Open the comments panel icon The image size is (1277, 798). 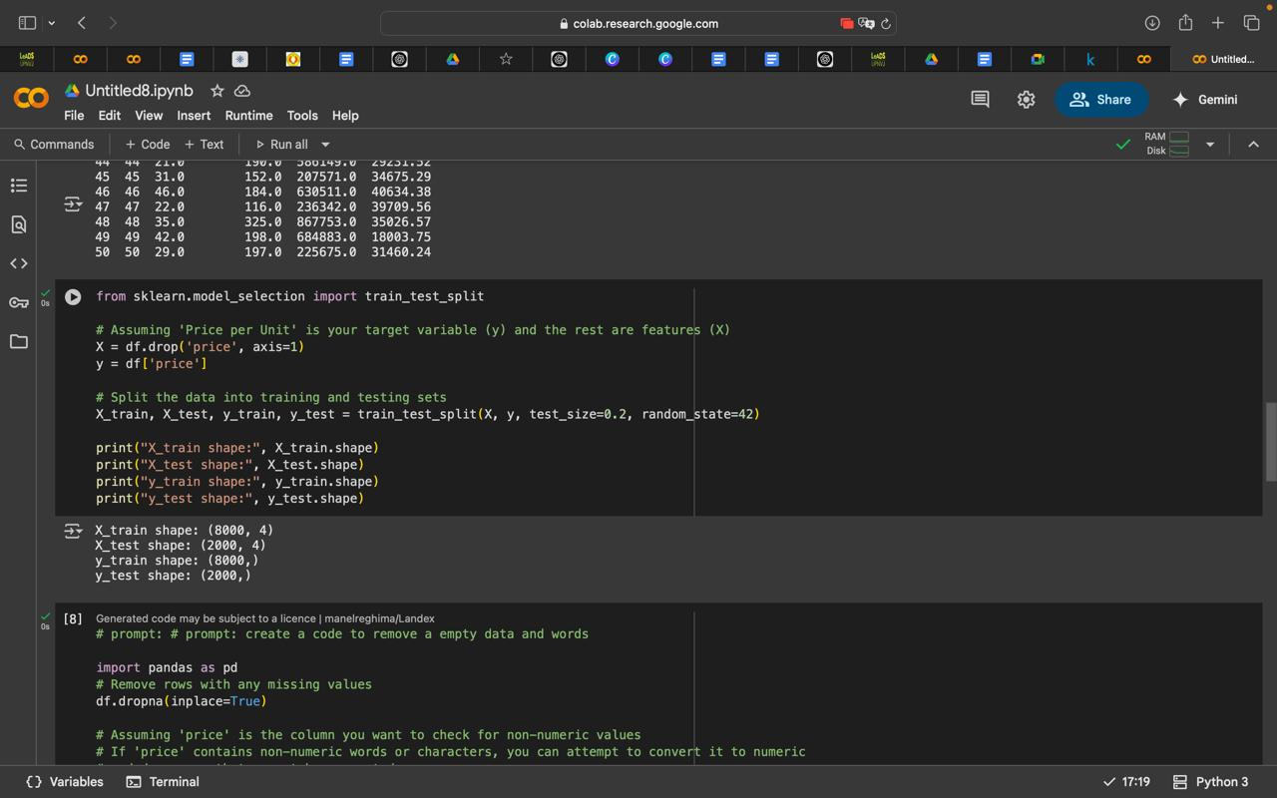click(x=980, y=99)
